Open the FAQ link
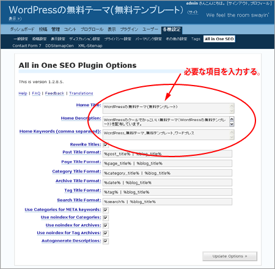Image resolution: width=275 pixels, height=269 pixels. [36, 94]
